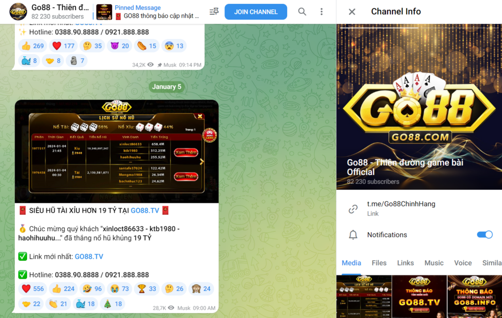React with whale showing 18
The width and height of the screenshot is (502, 318).
85,304
